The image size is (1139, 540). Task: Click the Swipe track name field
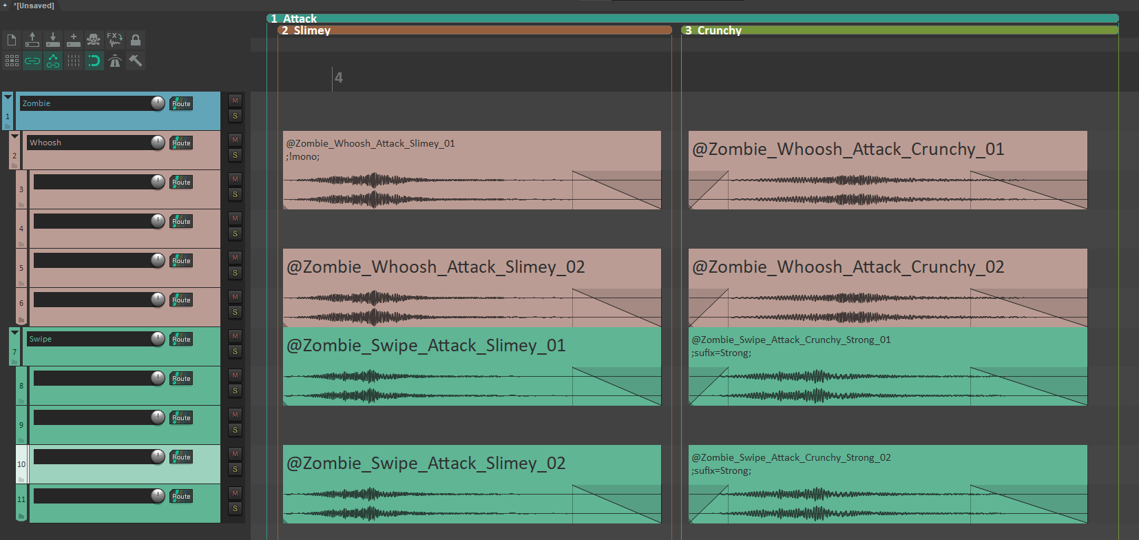89,339
